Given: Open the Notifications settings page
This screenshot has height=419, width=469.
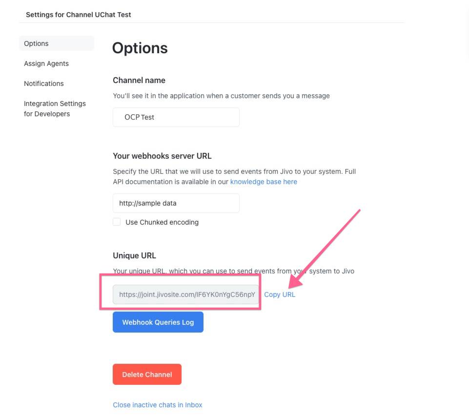Looking at the screenshot, I should pyautogui.click(x=43, y=84).
